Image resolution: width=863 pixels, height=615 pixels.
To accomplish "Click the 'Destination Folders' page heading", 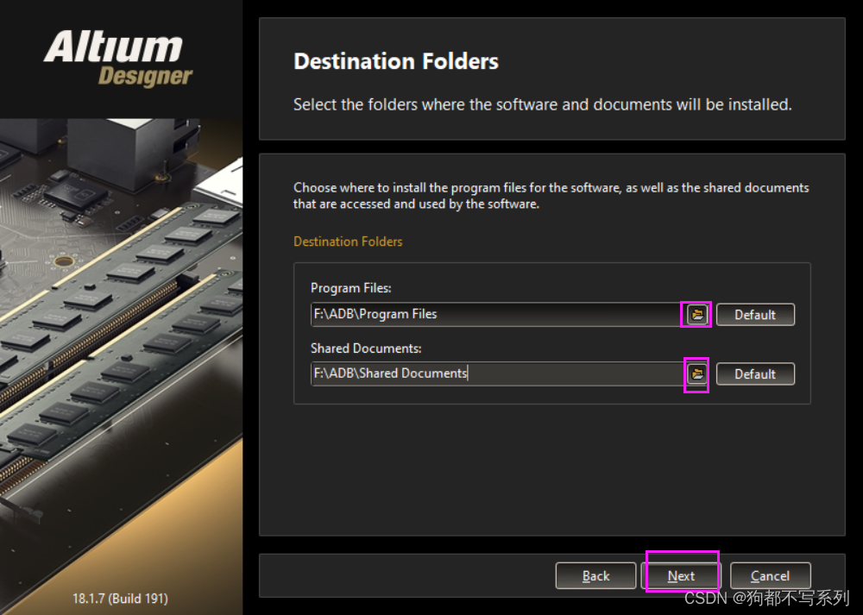I will (396, 61).
